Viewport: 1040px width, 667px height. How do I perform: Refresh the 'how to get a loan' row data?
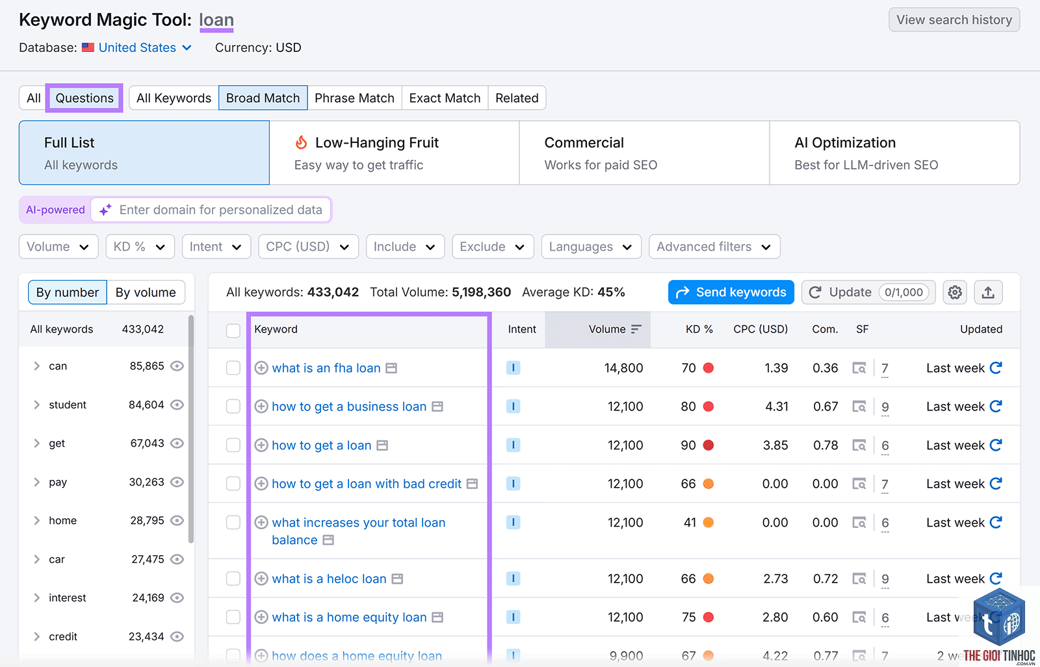[x=996, y=445]
